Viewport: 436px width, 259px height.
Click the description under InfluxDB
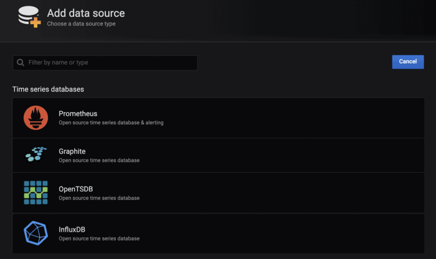(99, 239)
